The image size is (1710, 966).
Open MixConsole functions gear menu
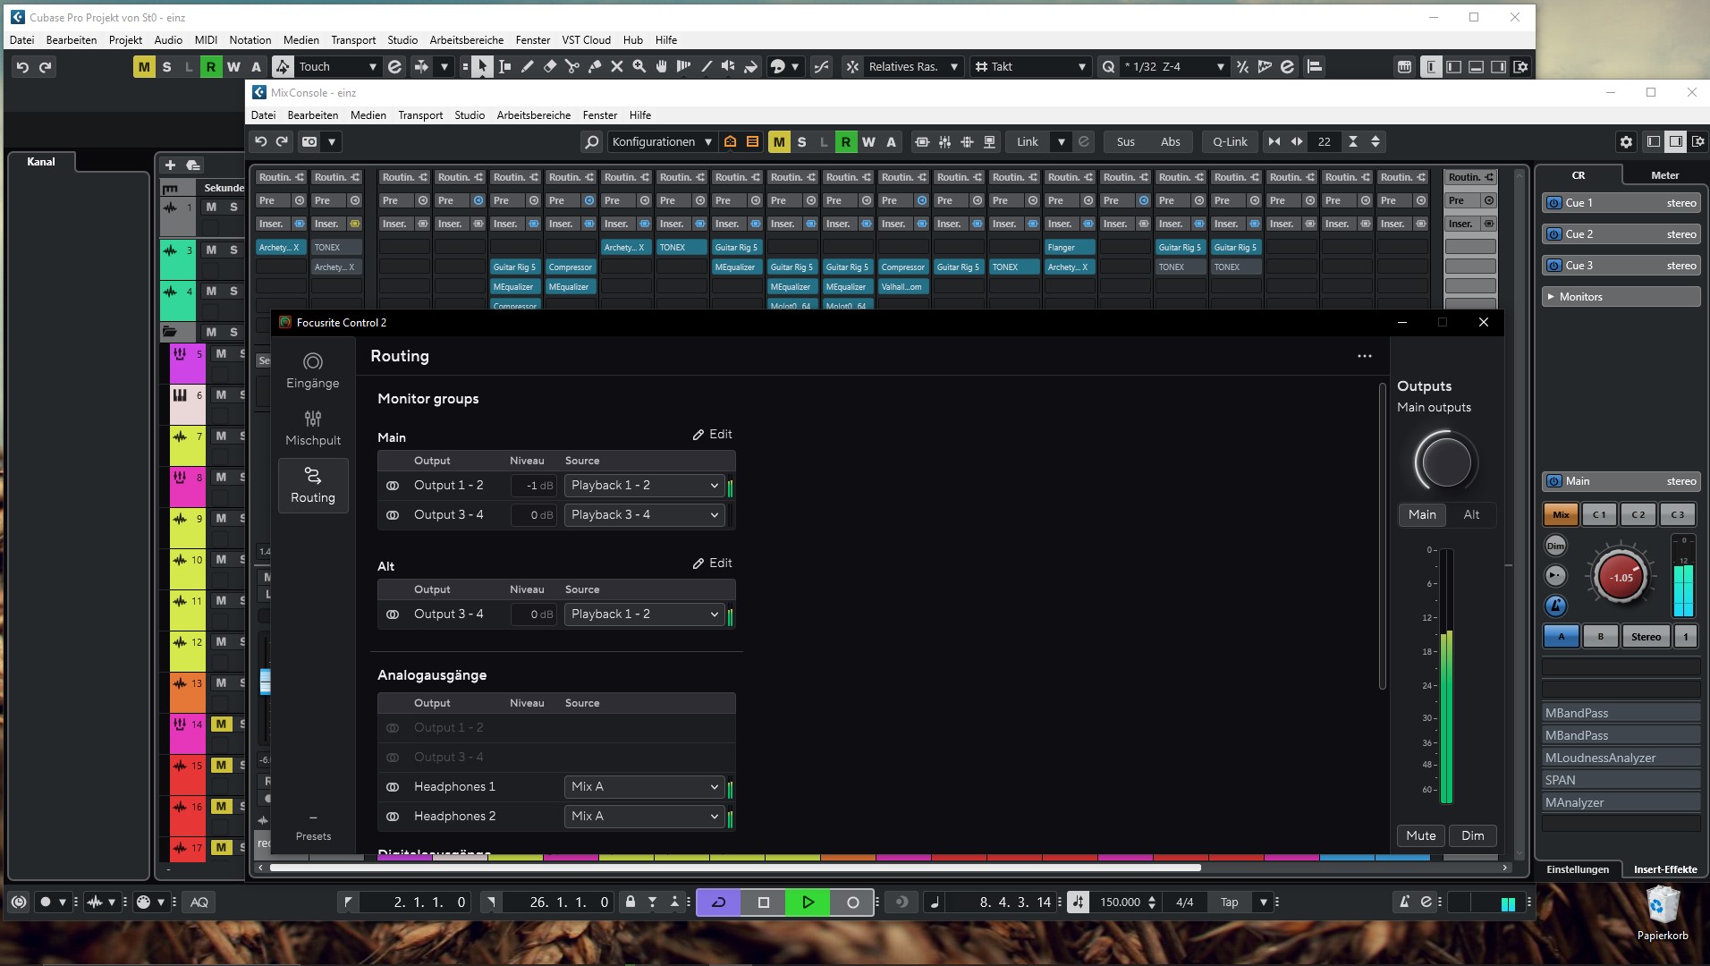tap(1626, 141)
